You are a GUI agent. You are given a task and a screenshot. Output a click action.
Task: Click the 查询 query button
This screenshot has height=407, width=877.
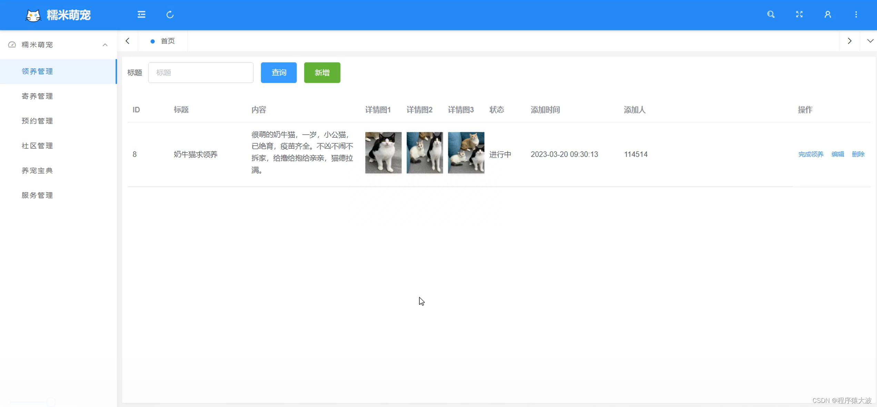pyautogui.click(x=278, y=72)
